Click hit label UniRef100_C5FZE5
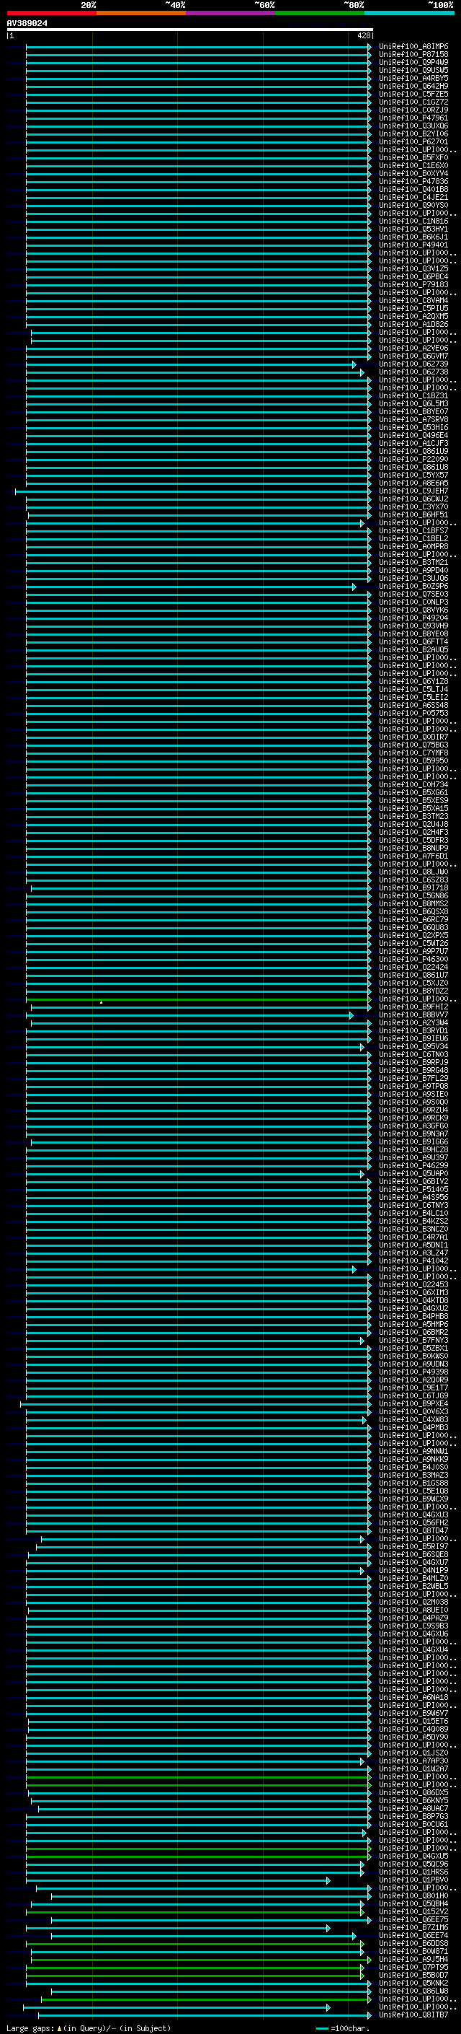This screenshot has width=461, height=2034. pos(413,94)
